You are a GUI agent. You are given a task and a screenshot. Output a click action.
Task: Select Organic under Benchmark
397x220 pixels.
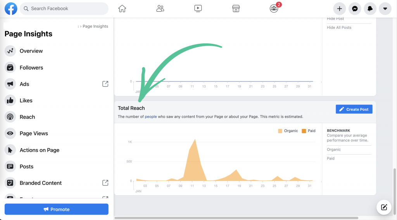click(x=334, y=150)
